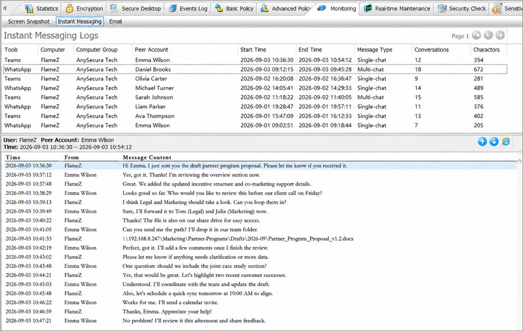Click the Time header in message pane

click(x=13, y=157)
